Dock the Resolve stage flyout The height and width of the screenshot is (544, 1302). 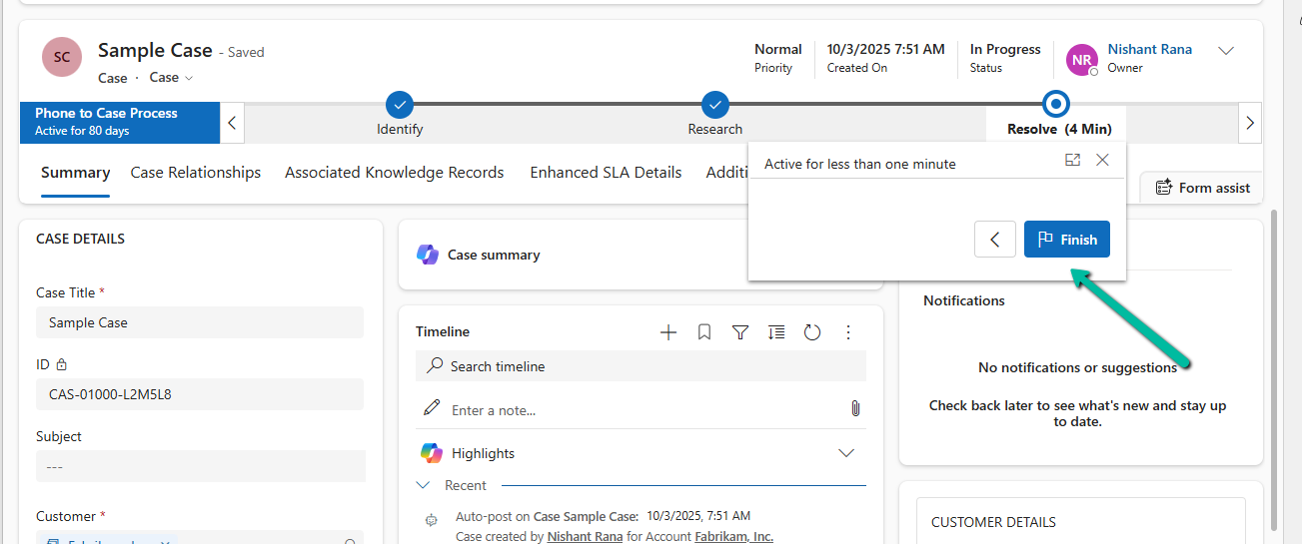click(1072, 160)
